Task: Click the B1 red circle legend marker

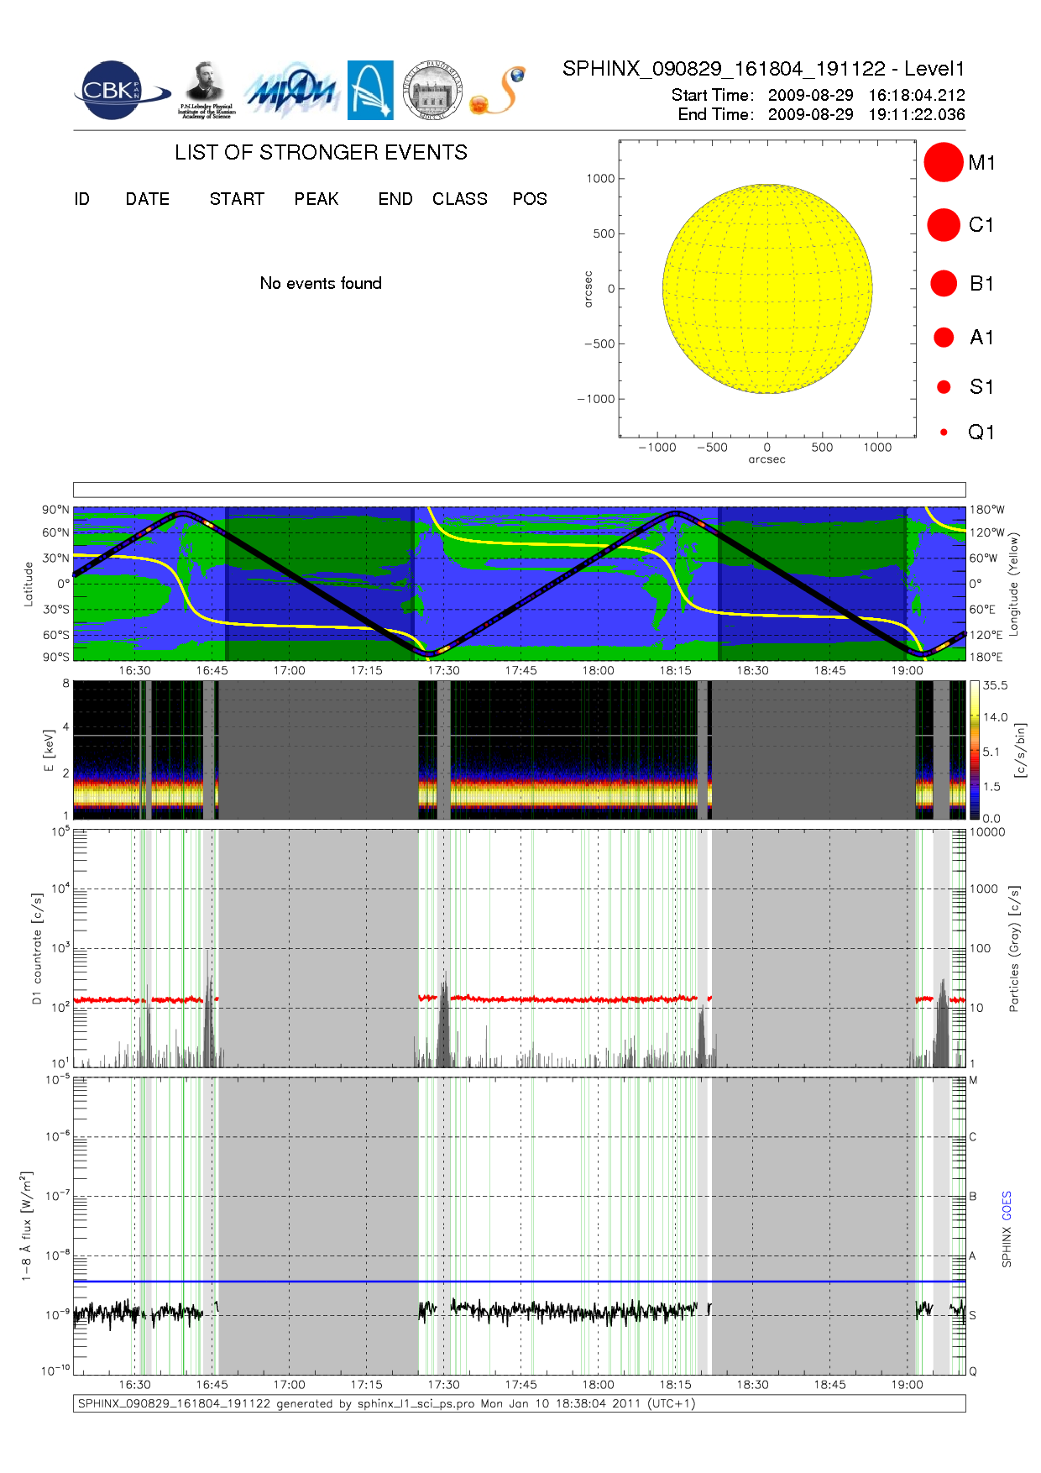Action: pyautogui.click(x=943, y=283)
